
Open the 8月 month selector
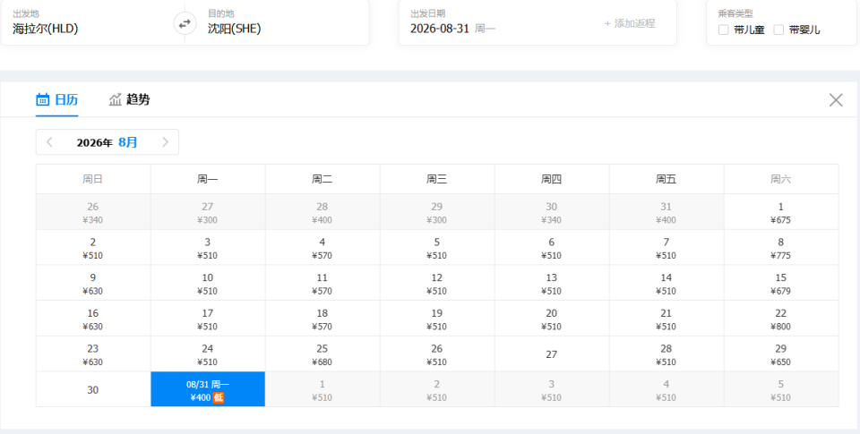pyautogui.click(x=128, y=142)
